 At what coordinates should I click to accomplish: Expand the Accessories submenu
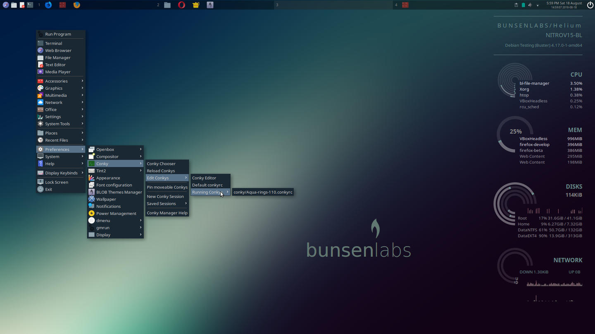pyautogui.click(x=61, y=81)
